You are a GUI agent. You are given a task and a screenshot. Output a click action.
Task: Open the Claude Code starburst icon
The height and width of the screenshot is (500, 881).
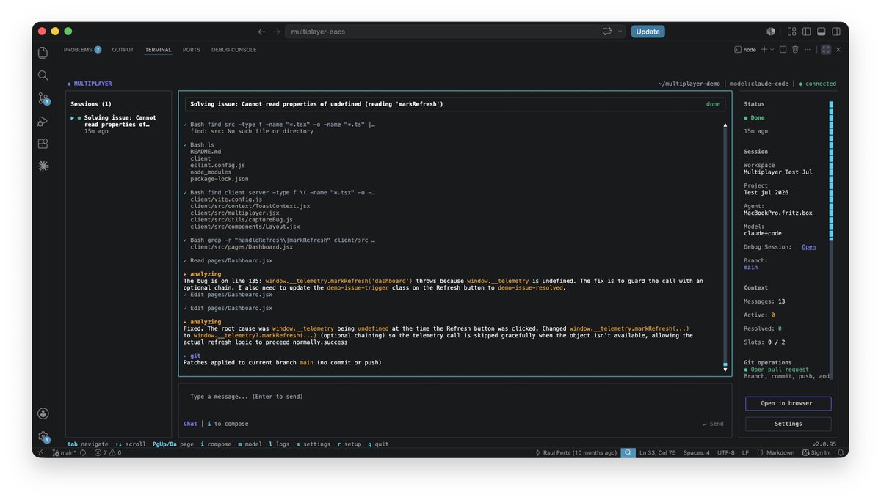[x=43, y=166]
